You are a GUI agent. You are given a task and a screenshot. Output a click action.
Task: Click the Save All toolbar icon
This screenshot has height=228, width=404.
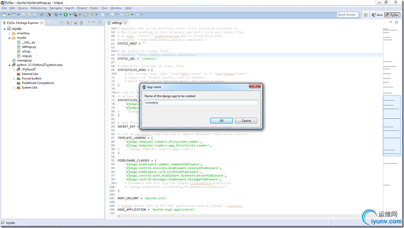click(x=29, y=15)
